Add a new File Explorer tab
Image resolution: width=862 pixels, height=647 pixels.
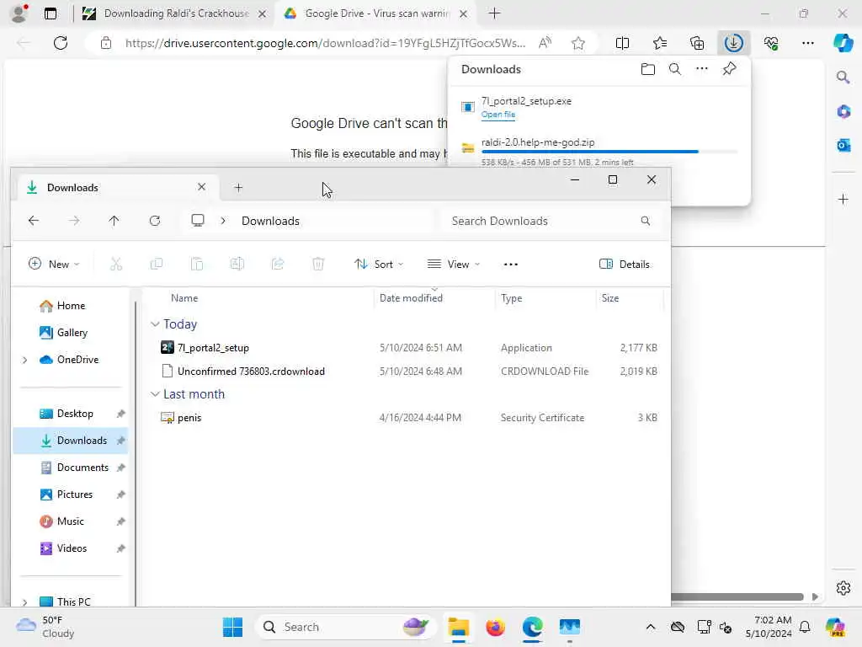point(238,188)
